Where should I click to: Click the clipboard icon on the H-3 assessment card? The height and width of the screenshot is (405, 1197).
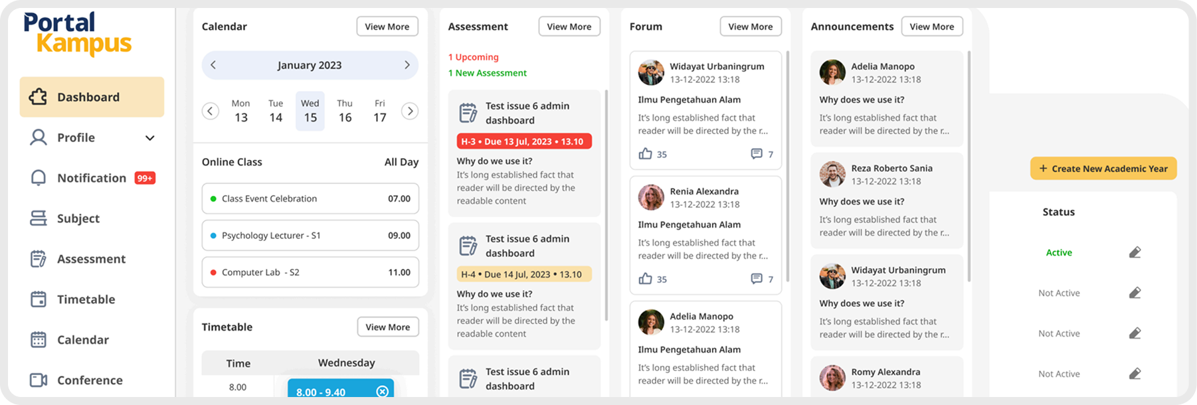pyautogui.click(x=468, y=113)
